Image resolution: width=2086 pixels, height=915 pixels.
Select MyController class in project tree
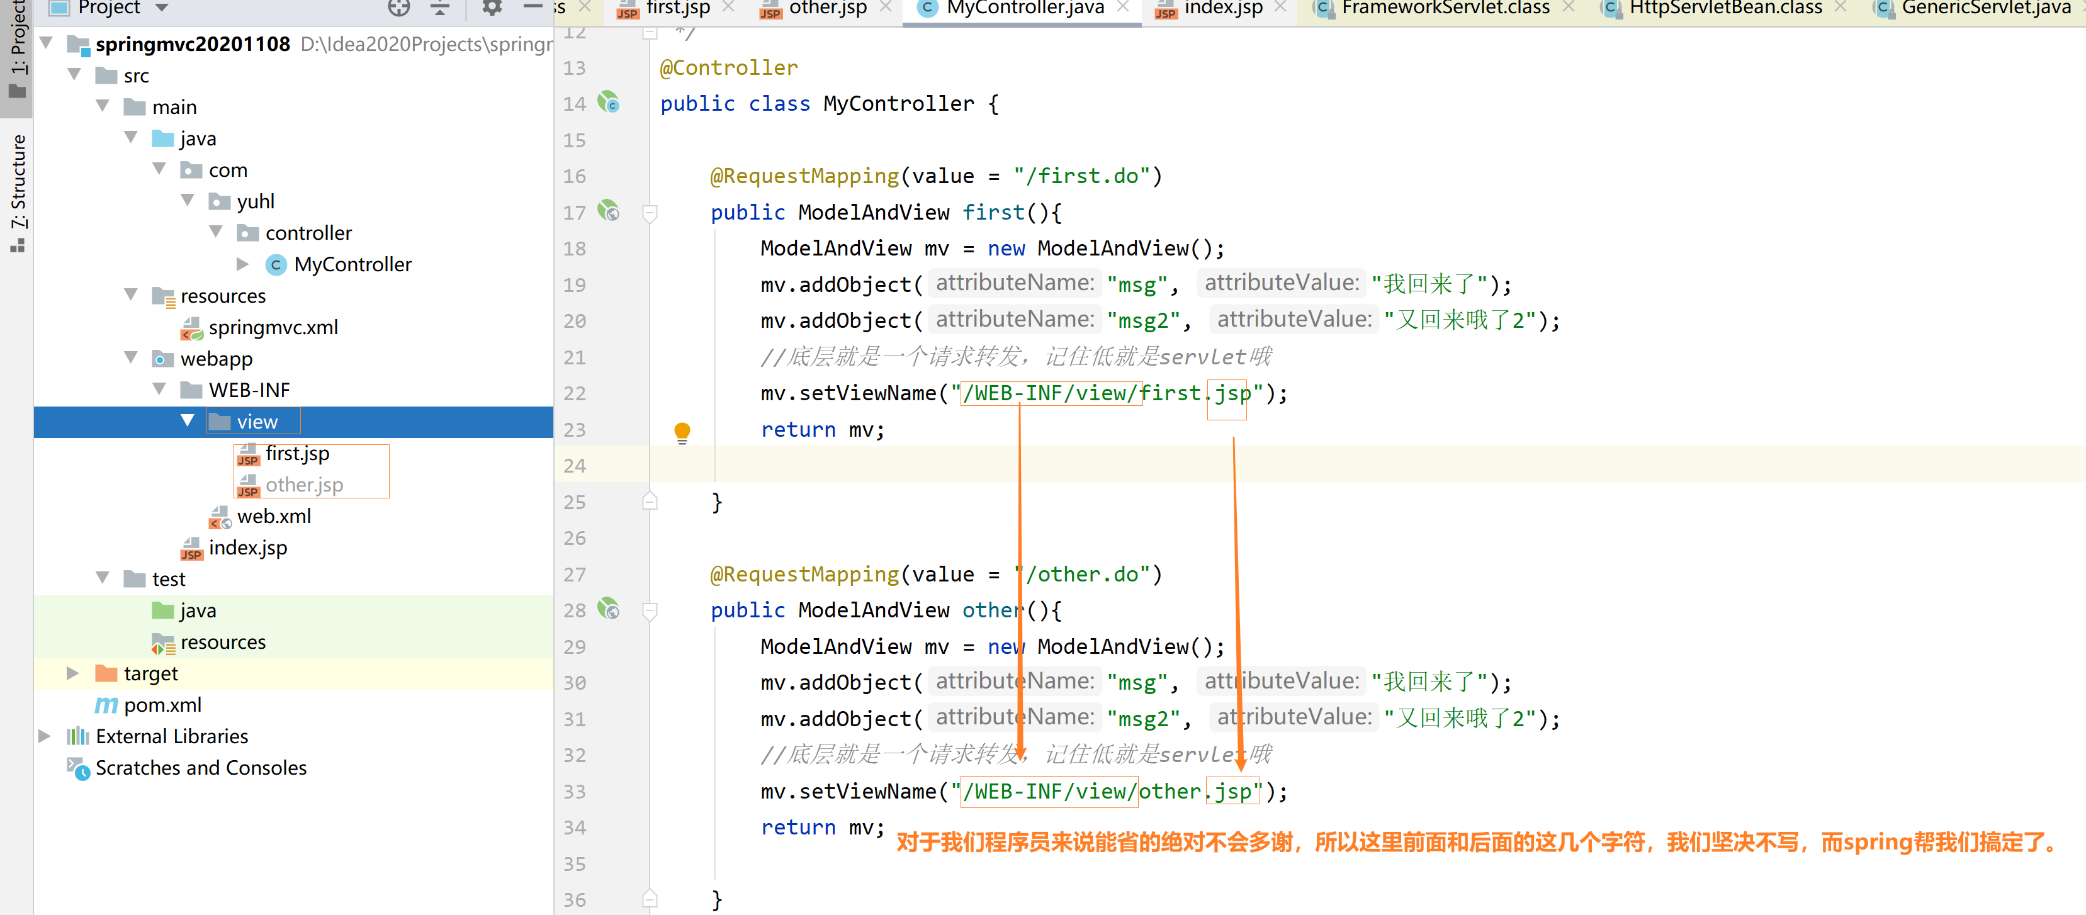point(352,264)
